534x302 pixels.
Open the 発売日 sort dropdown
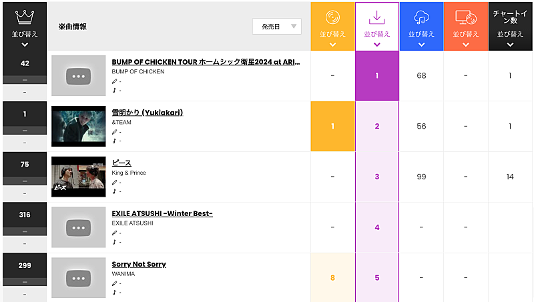point(277,27)
